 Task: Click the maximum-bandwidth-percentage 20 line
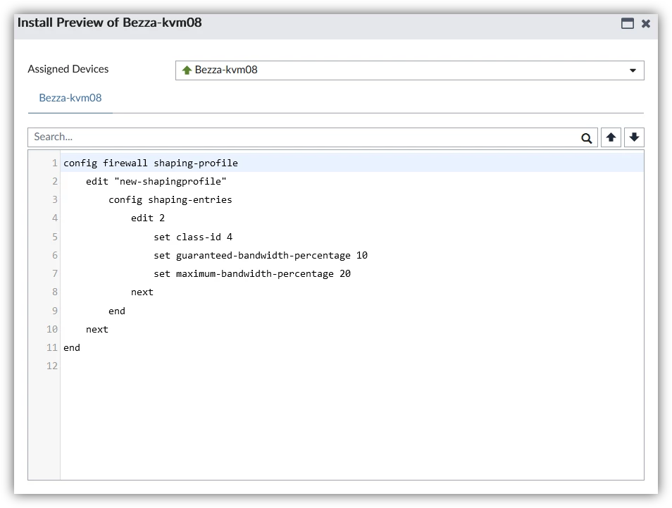coord(252,274)
